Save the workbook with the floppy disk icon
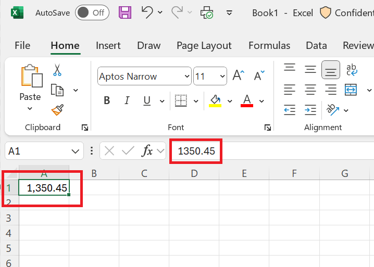This screenshot has width=374, height=267. [x=125, y=12]
